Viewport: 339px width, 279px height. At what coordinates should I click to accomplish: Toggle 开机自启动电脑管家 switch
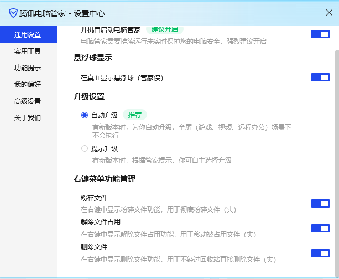(320, 34)
